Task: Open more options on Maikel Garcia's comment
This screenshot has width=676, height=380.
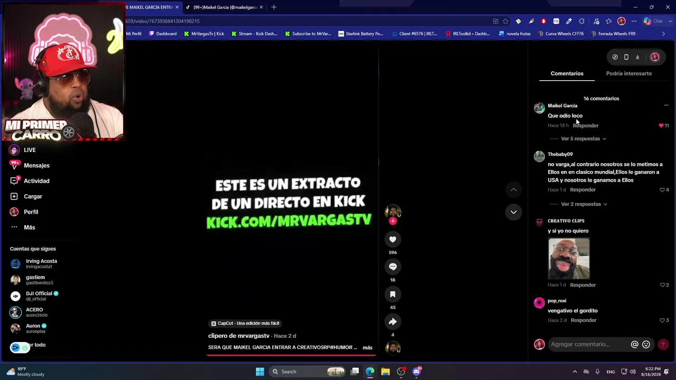Action: coord(666,106)
